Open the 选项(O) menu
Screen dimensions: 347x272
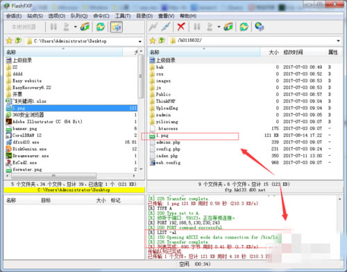(x=57, y=16)
